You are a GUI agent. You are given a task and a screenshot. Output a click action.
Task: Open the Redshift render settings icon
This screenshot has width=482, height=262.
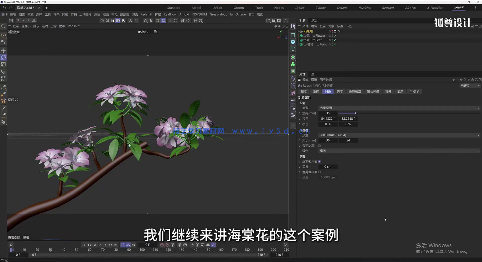[x=286, y=20]
